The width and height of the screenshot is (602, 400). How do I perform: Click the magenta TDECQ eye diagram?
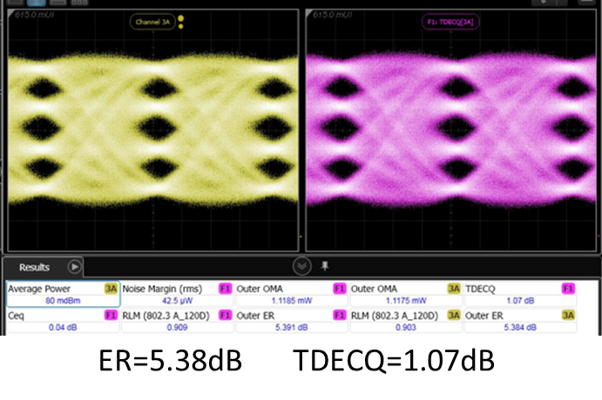point(452,130)
